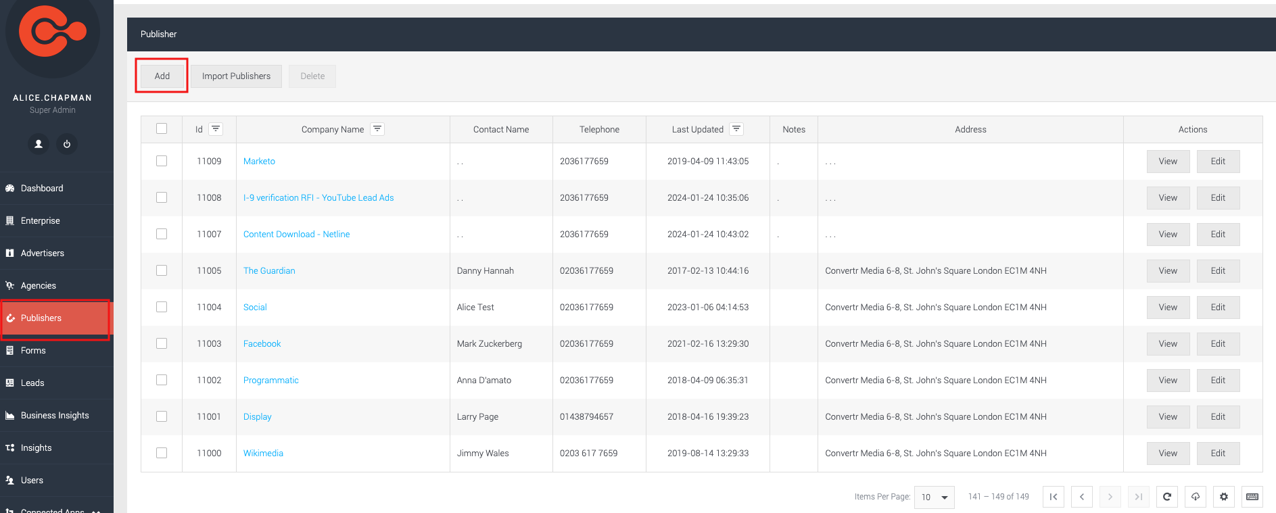Open The Guardian publisher link
Image resolution: width=1276 pixels, height=513 pixels.
pos(269,271)
